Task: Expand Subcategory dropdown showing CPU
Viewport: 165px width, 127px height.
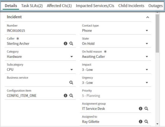Action: [40, 69]
